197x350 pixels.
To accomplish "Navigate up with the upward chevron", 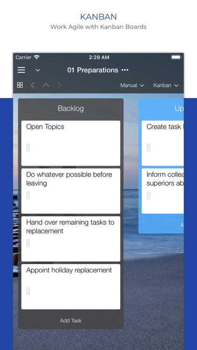I will click(46, 85).
